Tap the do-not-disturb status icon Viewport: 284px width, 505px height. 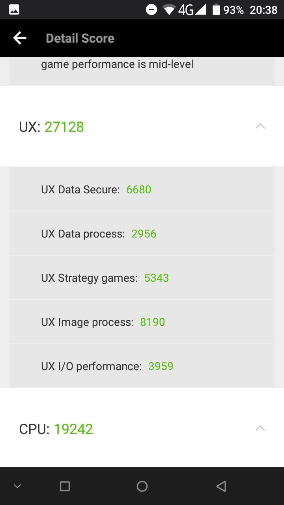click(152, 9)
